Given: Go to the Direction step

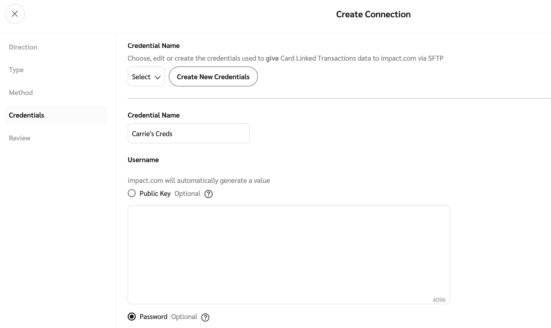Looking at the screenshot, I should pos(23,47).
